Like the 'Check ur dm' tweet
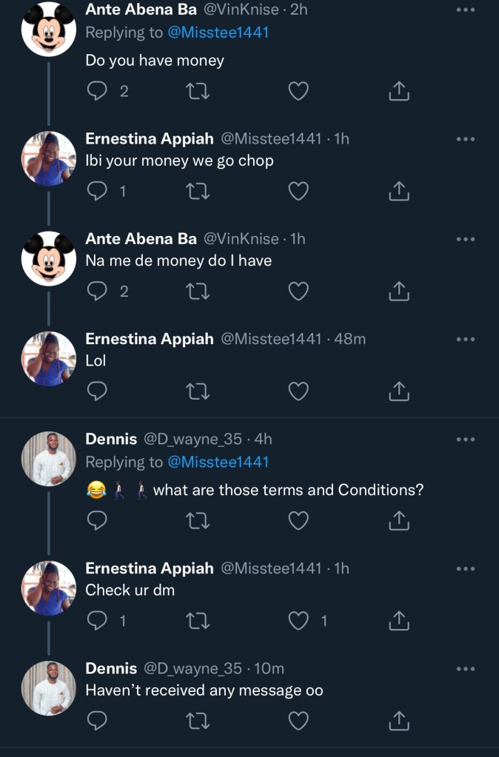Screen dimensions: 499x757 point(298,621)
